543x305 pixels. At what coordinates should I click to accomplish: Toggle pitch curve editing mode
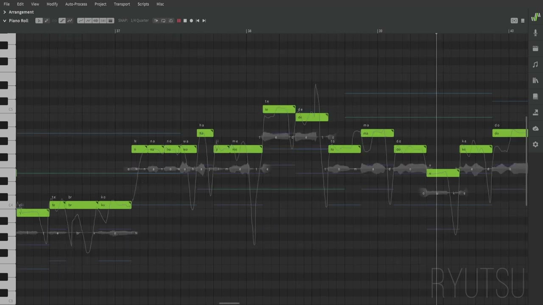(x=70, y=20)
